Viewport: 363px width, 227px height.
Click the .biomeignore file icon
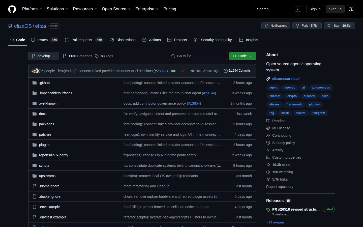(x=35, y=186)
